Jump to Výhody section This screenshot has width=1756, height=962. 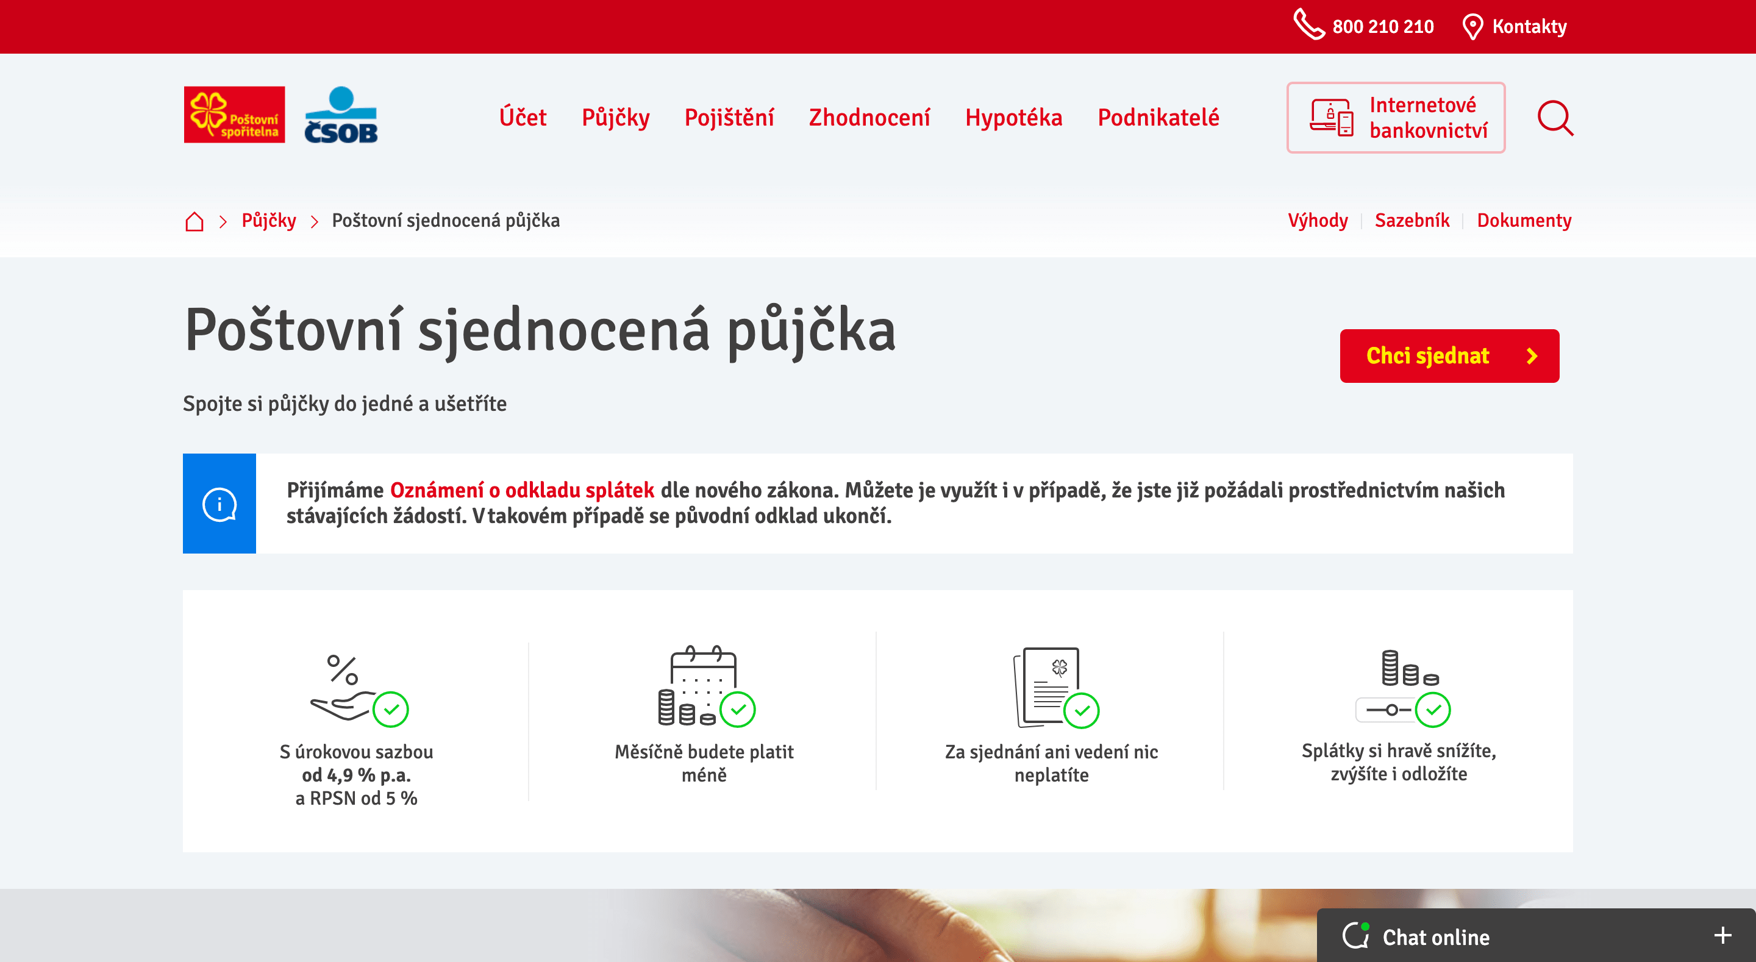pyautogui.click(x=1318, y=221)
